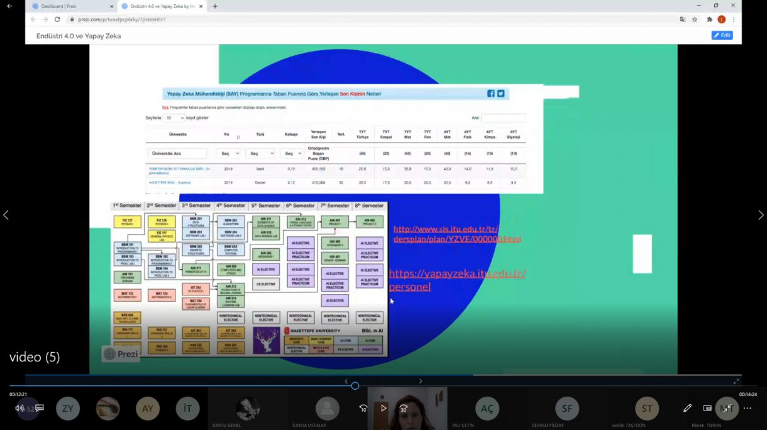The width and height of the screenshot is (767, 430).
Task: Sort the table by the Yılı column header
Action: pos(227,135)
